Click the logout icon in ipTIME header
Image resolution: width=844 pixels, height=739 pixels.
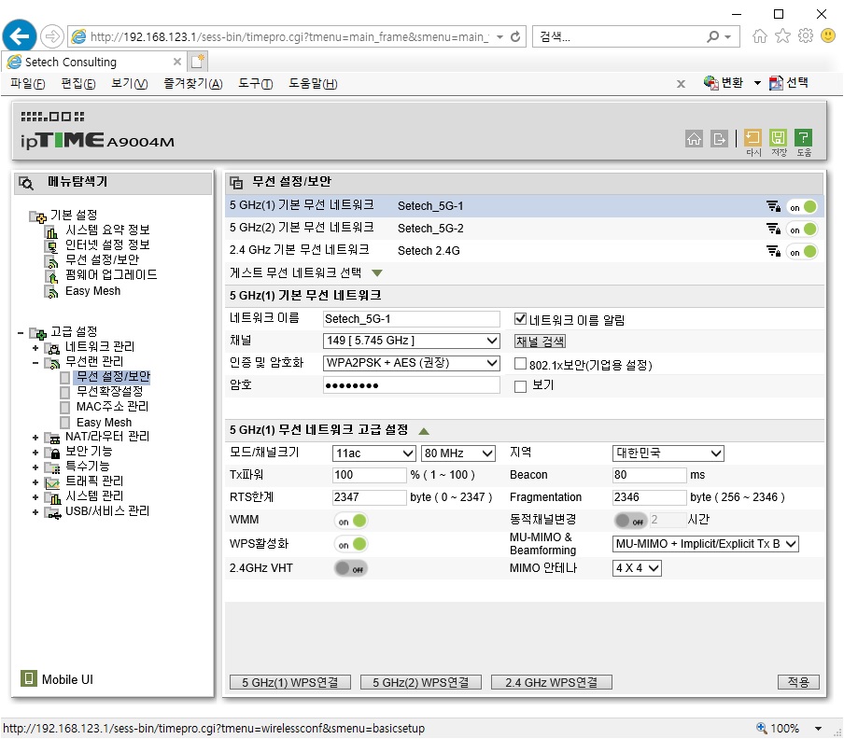tap(719, 139)
